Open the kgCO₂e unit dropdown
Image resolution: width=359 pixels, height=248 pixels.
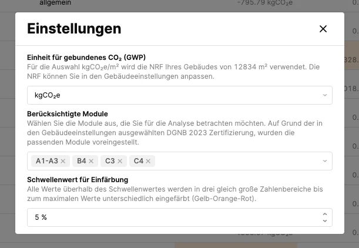(x=180, y=95)
